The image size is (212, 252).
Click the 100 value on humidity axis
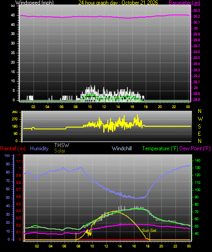click(7, 155)
